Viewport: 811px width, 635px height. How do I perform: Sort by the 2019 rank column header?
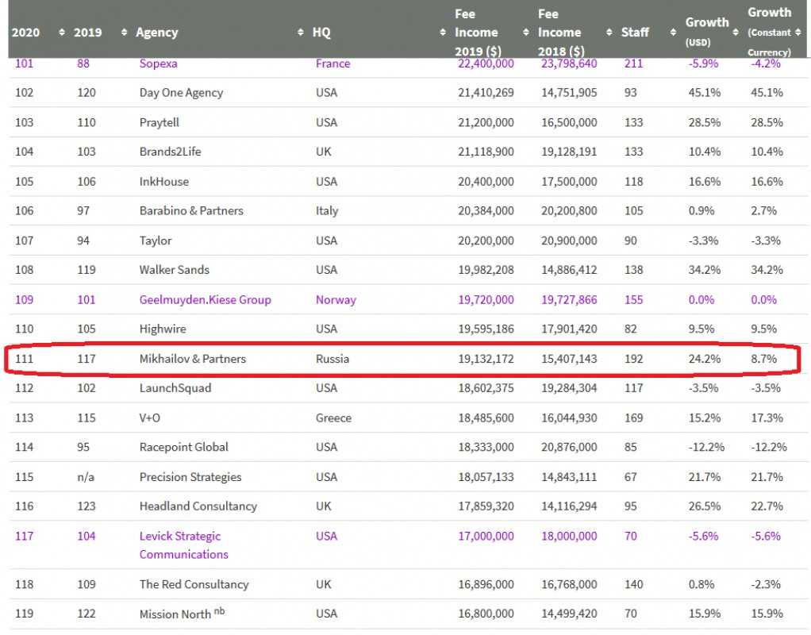[x=88, y=32]
